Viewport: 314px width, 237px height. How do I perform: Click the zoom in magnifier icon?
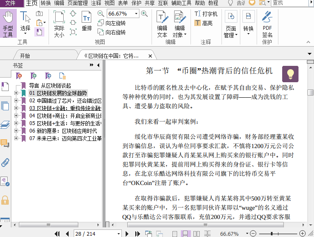(144, 14)
